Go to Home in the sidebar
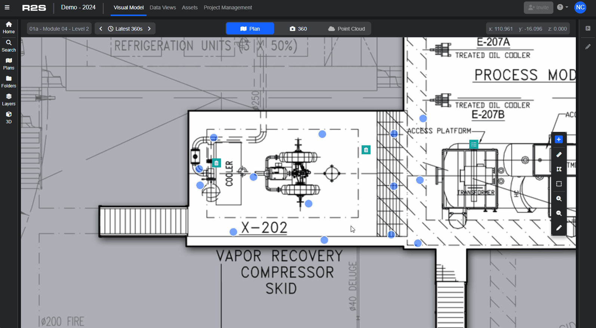Screen dimensions: 596x328 pyautogui.click(x=9, y=28)
